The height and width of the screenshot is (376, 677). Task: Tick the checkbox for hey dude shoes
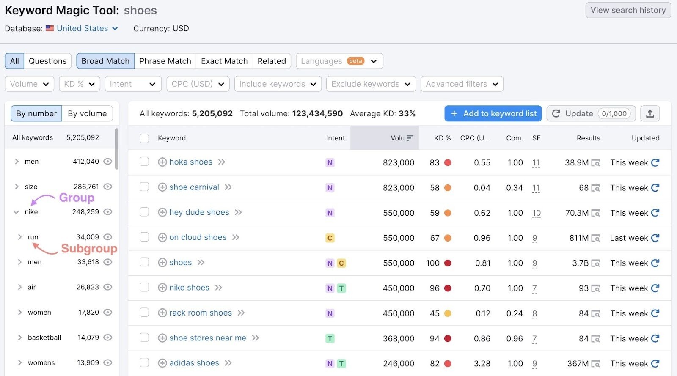click(144, 211)
